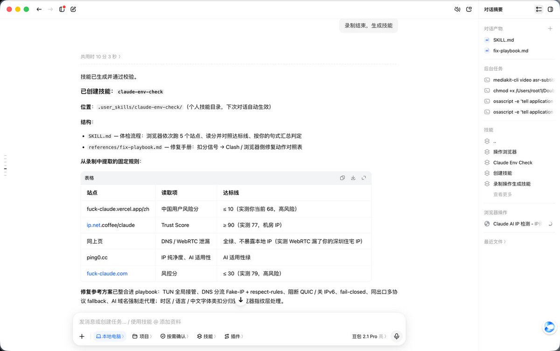Click the 风控分 cell
560x351 pixels.
(x=186, y=274)
